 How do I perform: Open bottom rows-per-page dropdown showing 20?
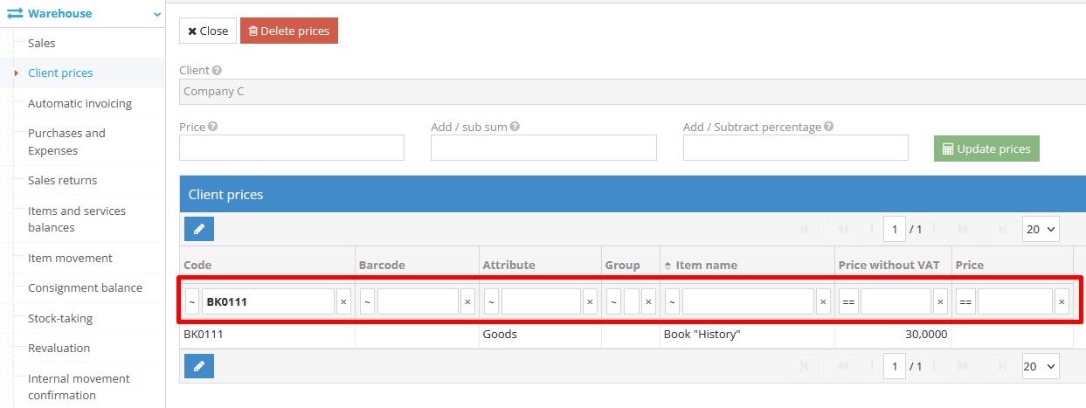tap(1040, 367)
